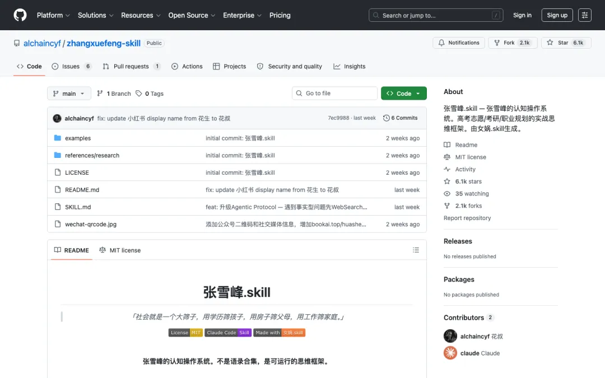605x378 pixels.
Task: Open the main branch dropdown
Action: pos(69,94)
